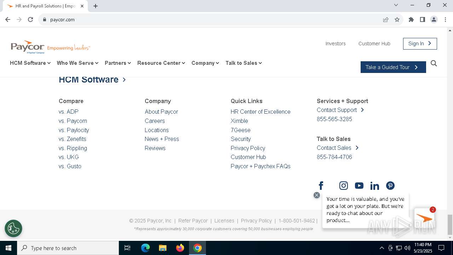This screenshot has width=453, height=255.
Task: Close the HR and Payroll Solutions tab
Action: click(82, 6)
